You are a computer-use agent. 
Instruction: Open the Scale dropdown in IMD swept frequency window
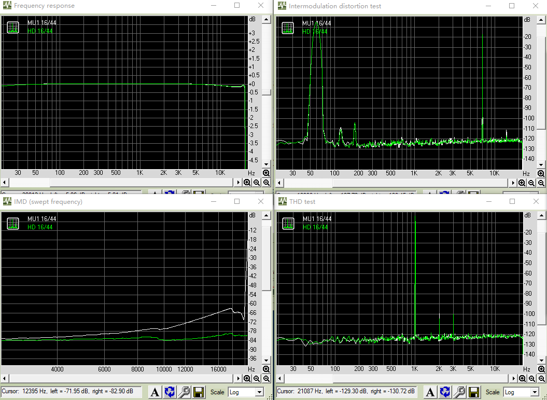[246, 392]
